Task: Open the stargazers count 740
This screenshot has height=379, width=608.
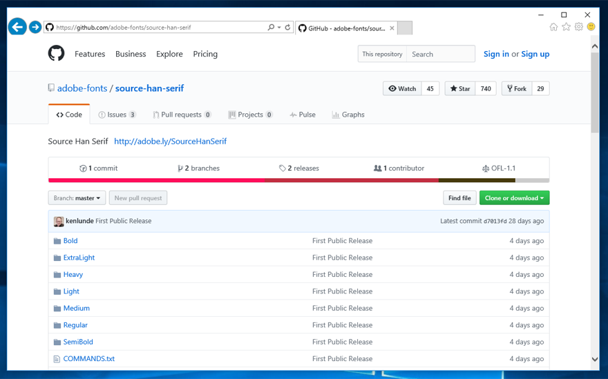Action: click(486, 88)
